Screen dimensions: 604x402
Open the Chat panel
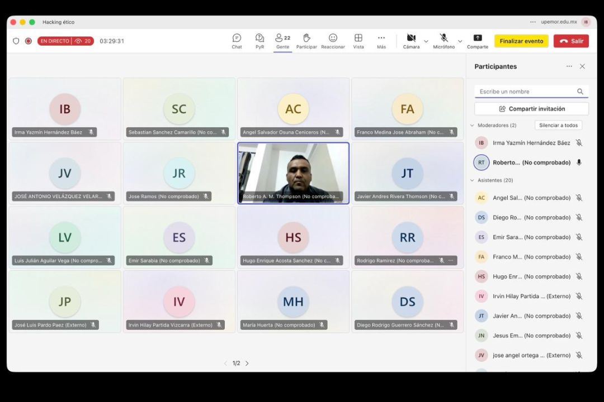click(x=237, y=41)
